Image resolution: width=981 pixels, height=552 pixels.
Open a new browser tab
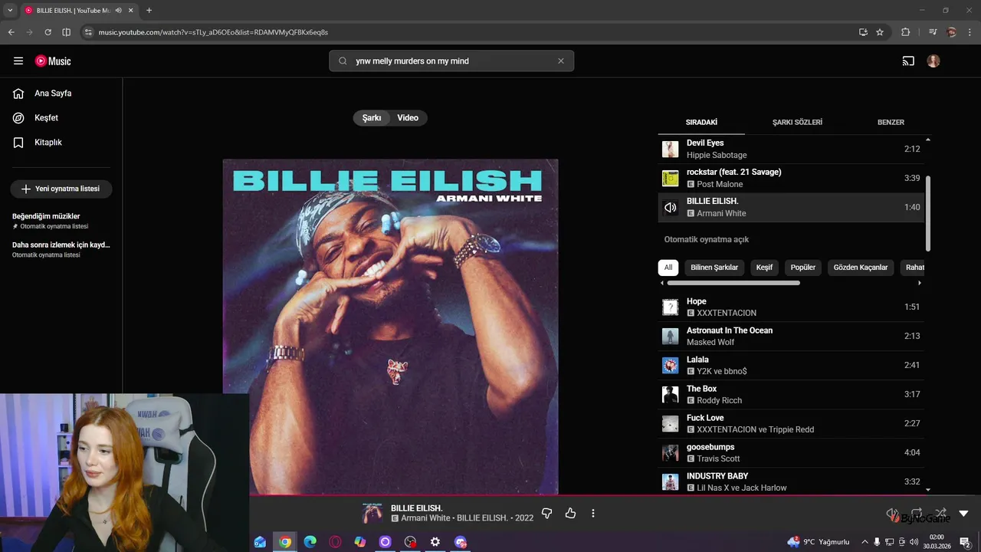pos(149,11)
